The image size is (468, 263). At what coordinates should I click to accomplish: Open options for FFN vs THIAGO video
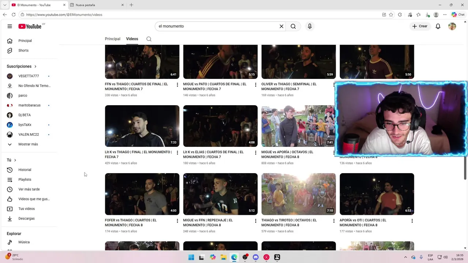(177, 85)
